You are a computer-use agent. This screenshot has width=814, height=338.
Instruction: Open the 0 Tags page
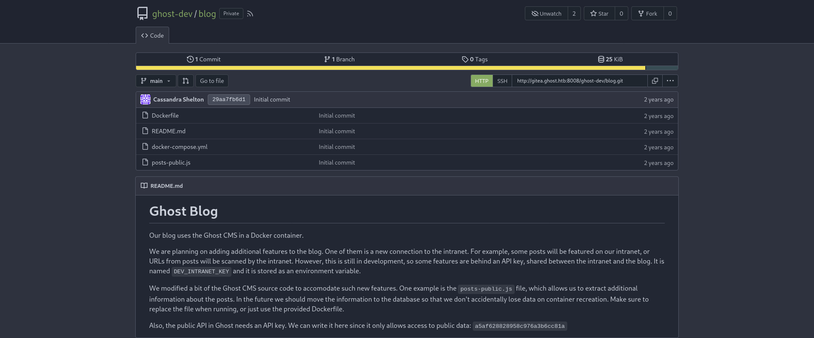point(475,59)
